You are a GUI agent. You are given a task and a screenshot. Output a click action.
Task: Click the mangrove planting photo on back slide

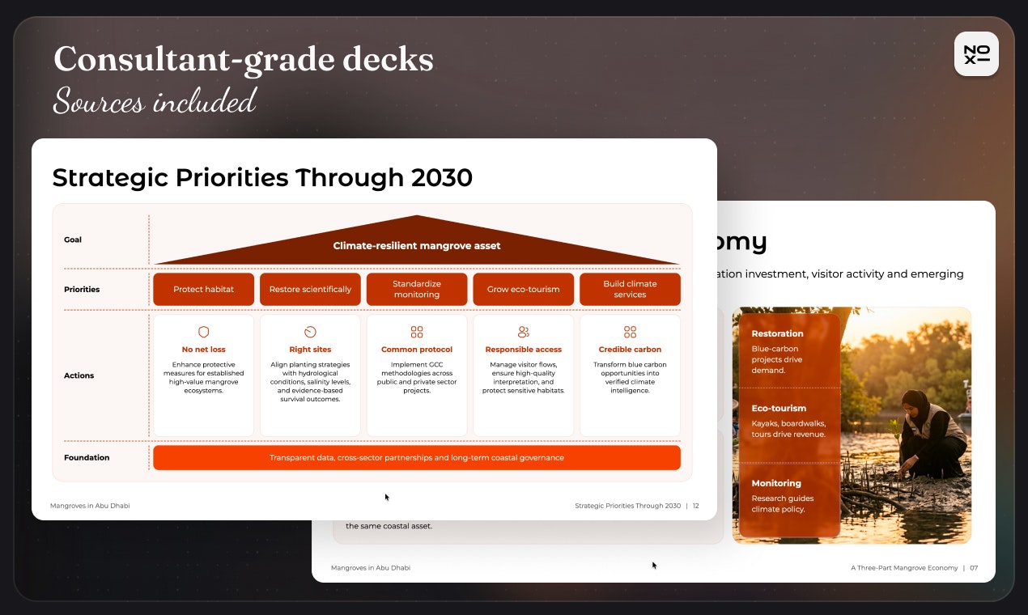905,425
